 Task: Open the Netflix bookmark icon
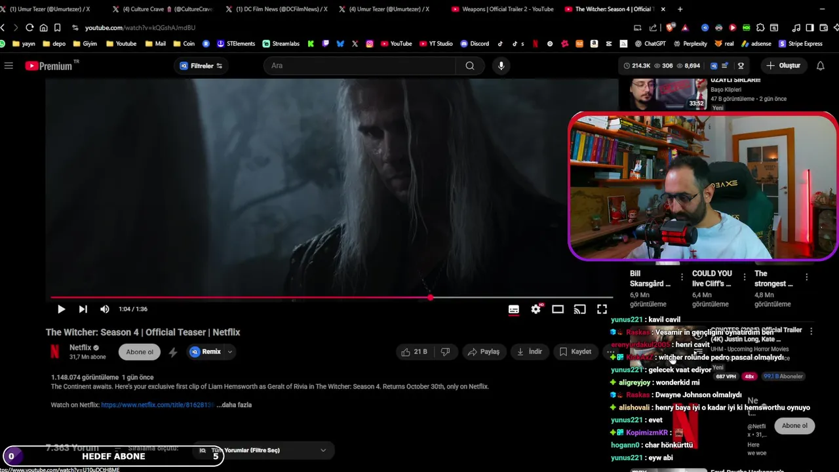coord(535,44)
